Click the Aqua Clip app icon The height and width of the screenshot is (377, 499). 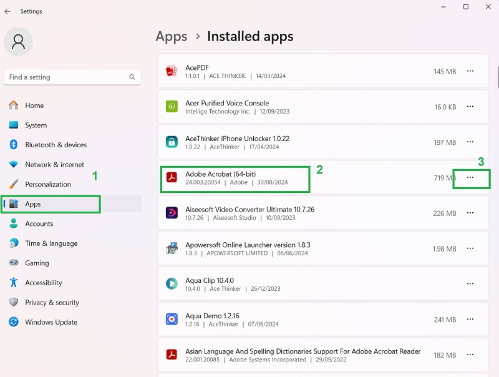pyautogui.click(x=172, y=284)
